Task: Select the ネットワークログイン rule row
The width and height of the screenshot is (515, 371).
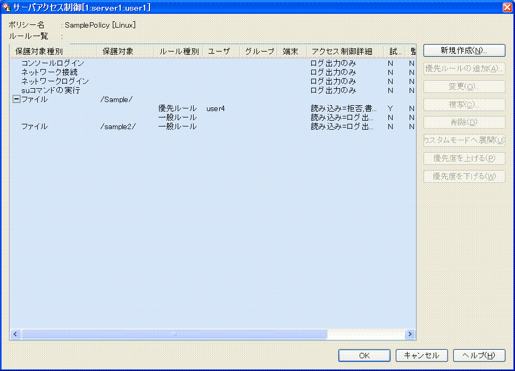Action: pyautogui.click(x=213, y=81)
